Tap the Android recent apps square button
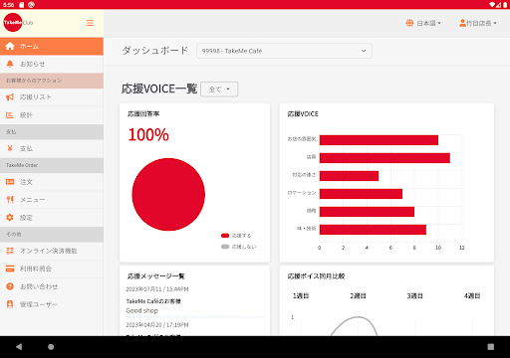 click(491, 347)
